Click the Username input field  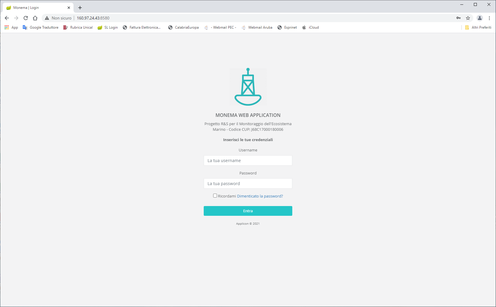pyautogui.click(x=248, y=161)
